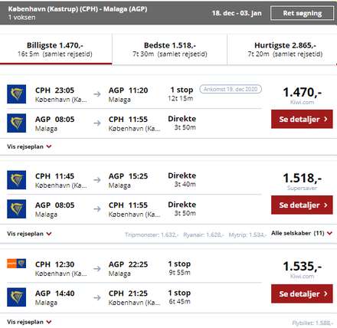Select the Billigste 1.470,- tab
The width and height of the screenshot is (337, 328).
[x=56, y=49]
